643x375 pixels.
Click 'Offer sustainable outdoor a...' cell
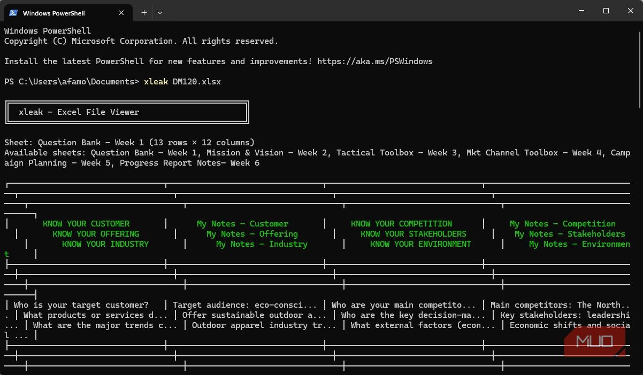click(x=254, y=315)
